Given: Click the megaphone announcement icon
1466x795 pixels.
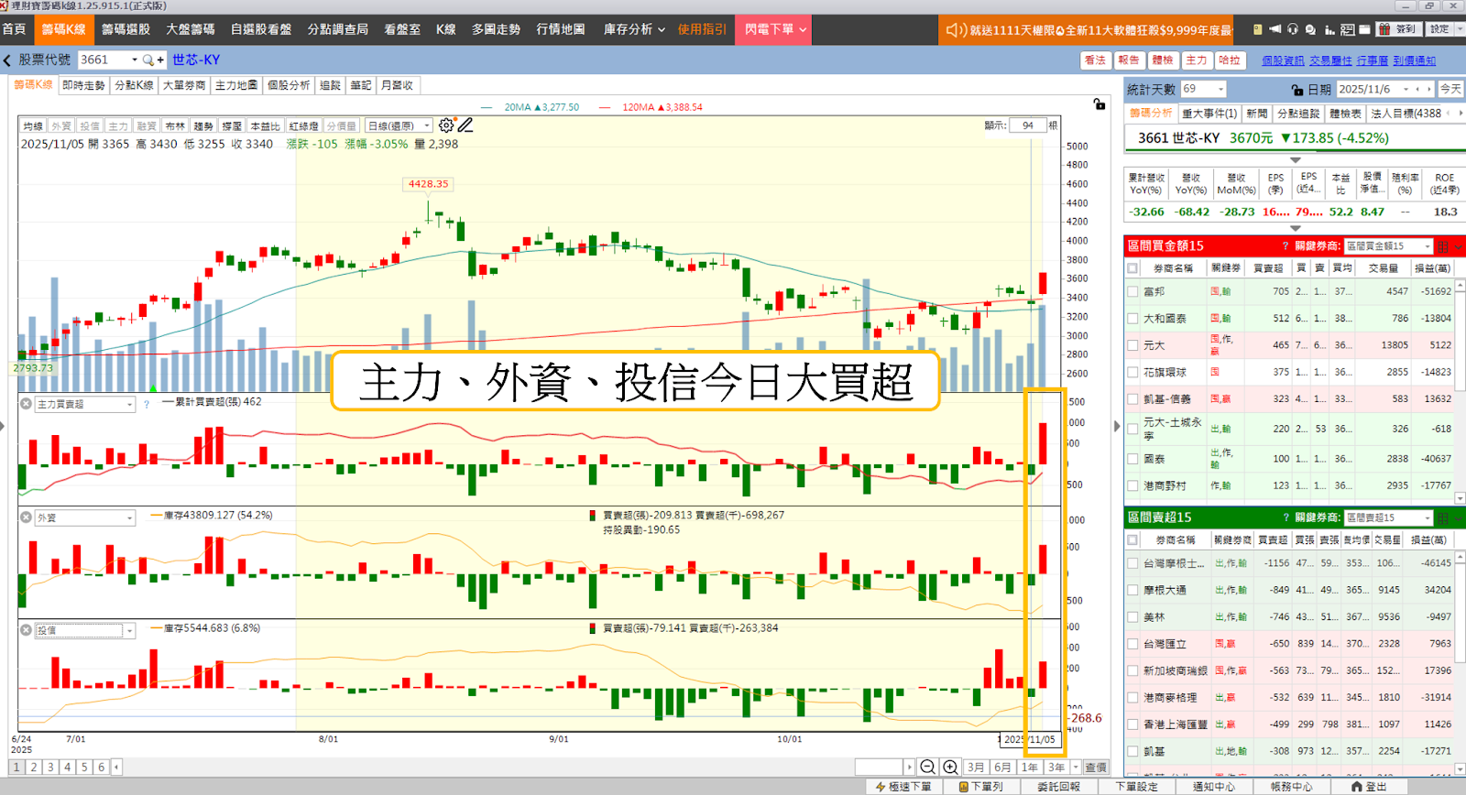Looking at the screenshot, I should click(x=1275, y=29).
